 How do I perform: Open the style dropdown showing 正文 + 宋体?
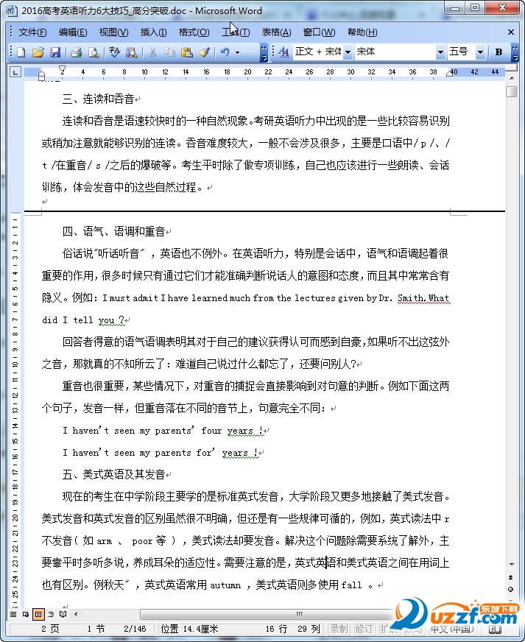[348, 52]
